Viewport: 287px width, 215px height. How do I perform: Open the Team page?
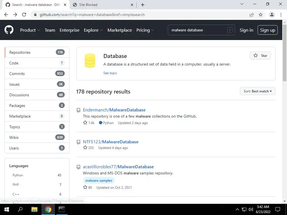50,30
